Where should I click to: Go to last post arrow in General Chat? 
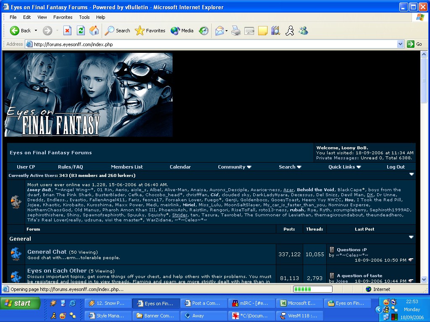click(x=411, y=260)
